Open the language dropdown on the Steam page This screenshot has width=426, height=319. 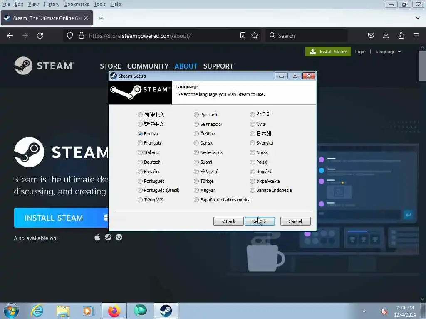[x=388, y=52]
